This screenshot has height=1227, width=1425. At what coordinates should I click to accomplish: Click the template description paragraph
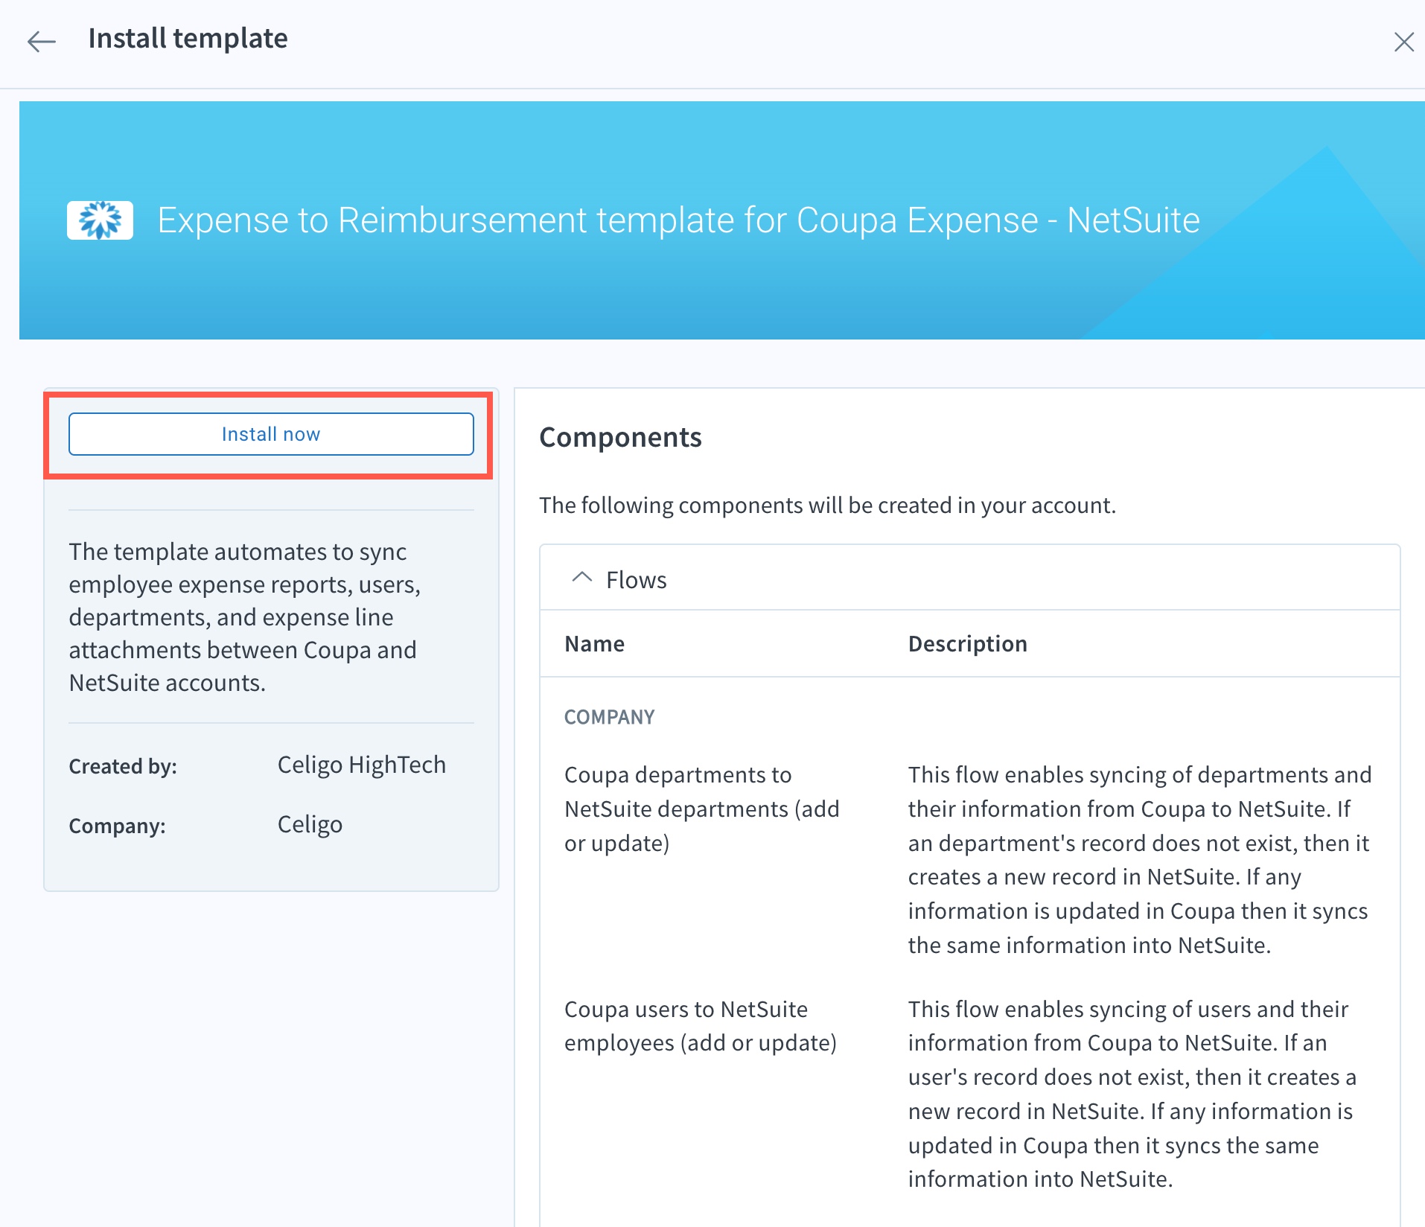pos(244,616)
